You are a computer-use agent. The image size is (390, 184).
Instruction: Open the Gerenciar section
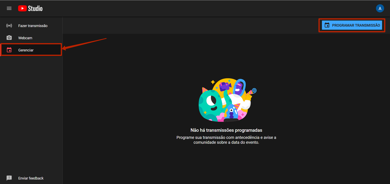[31, 50]
